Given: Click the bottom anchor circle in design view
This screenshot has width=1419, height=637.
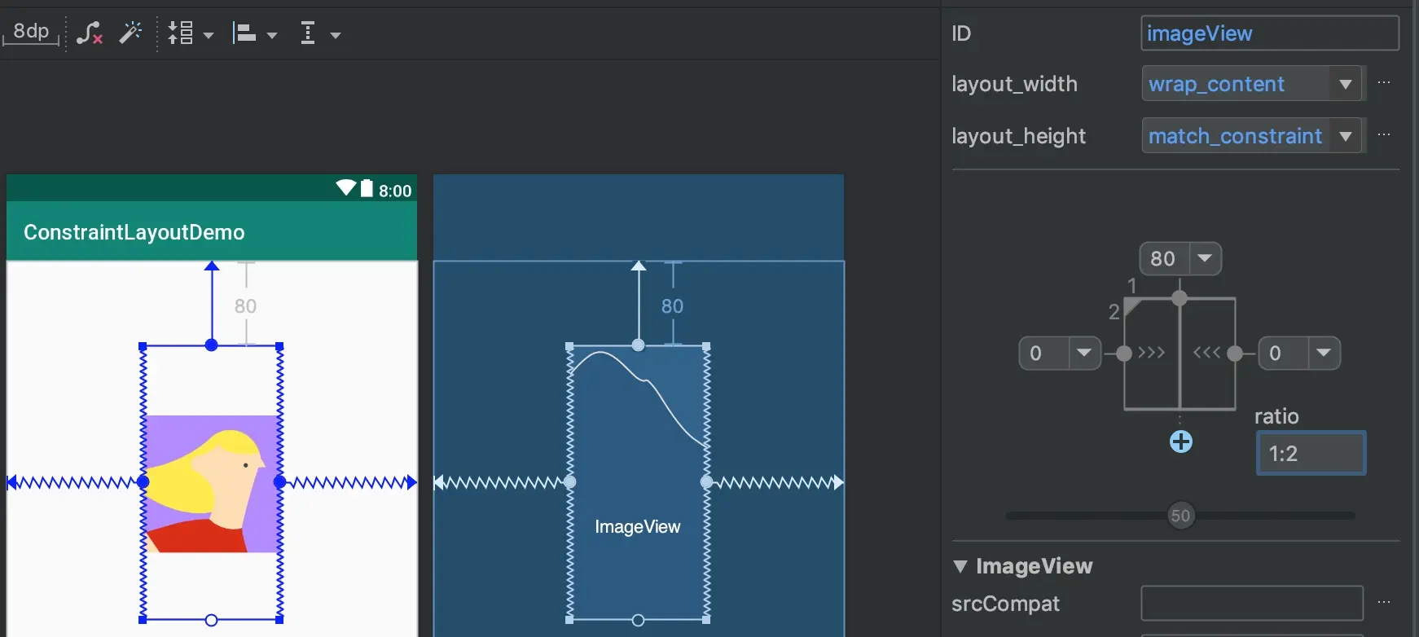Looking at the screenshot, I should 211,621.
